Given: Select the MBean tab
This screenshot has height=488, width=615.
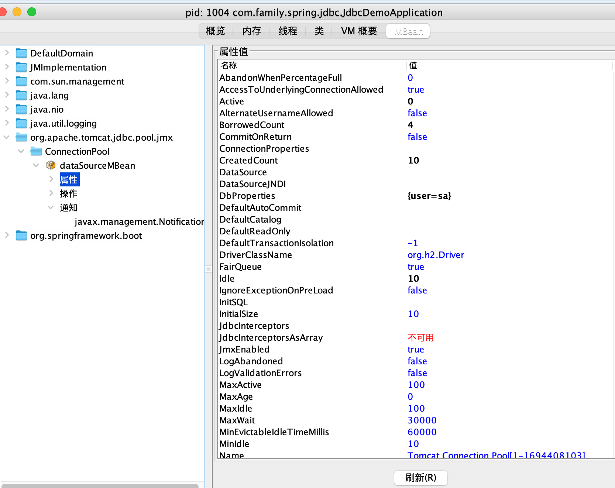Looking at the screenshot, I should point(408,31).
